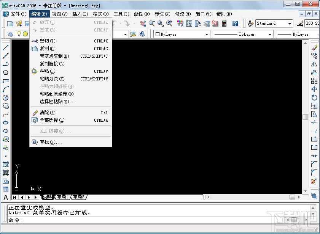Activate the Pan Realtime tool
Image resolution: width=320 pixels, height=234 pixels.
[143, 23]
